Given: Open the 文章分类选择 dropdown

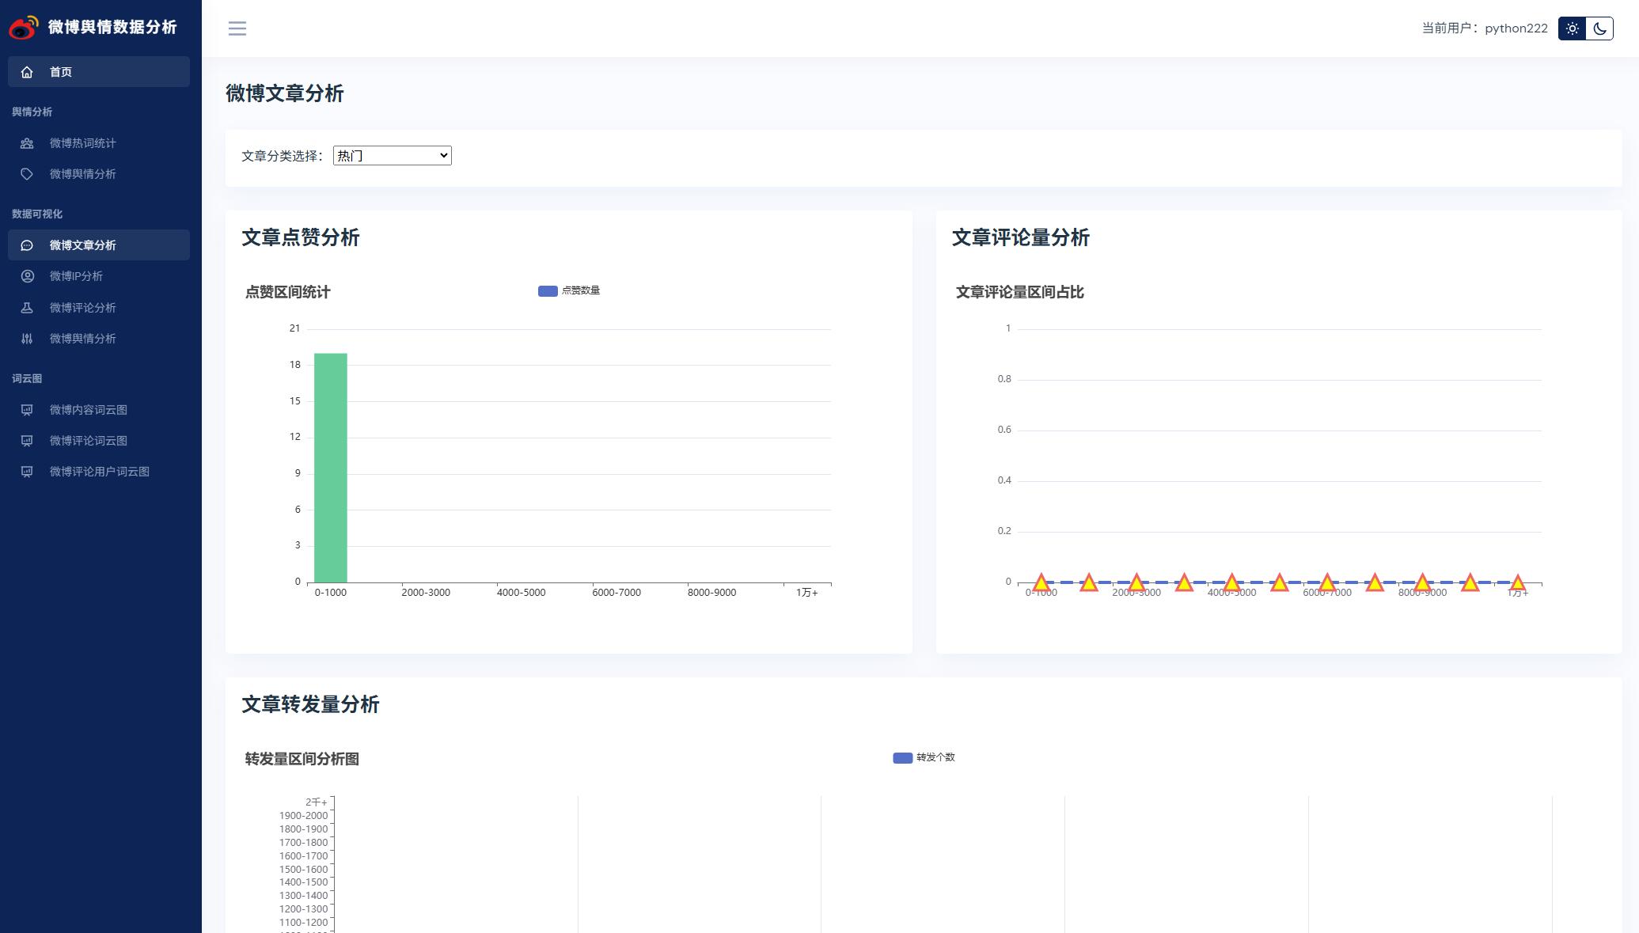Looking at the screenshot, I should click(x=392, y=156).
